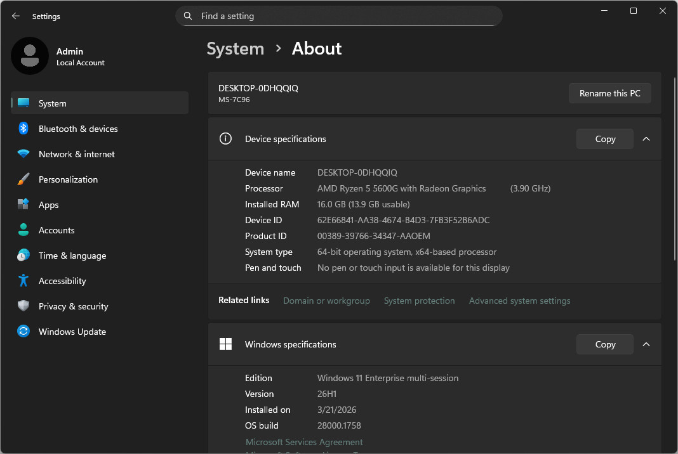
Task: Click the System monitor icon in sidebar
Action: click(23, 103)
